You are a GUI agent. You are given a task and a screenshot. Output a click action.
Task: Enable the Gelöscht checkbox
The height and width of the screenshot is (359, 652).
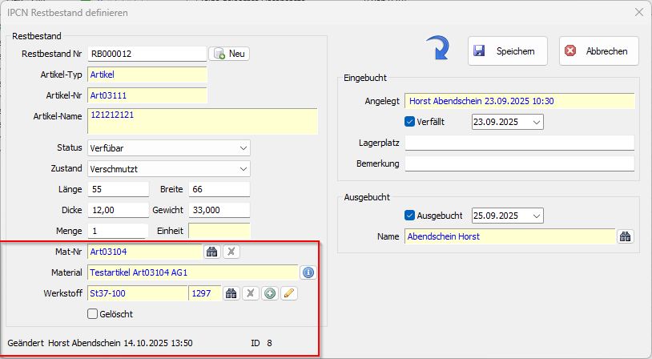pyautogui.click(x=92, y=313)
